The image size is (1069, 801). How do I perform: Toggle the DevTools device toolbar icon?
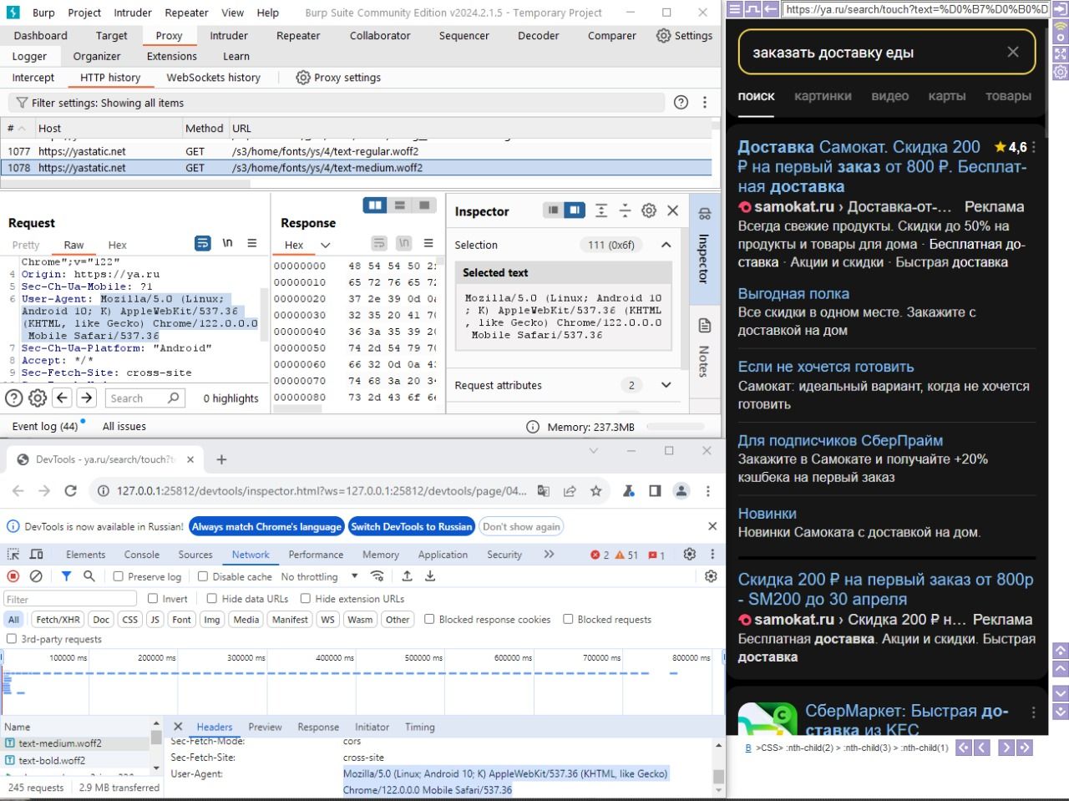coord(37,555)
